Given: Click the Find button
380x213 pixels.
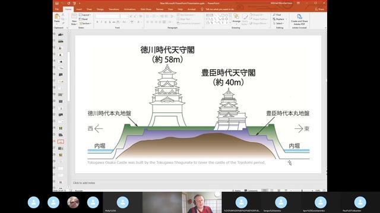Looking at the screenshot, I should coord(277,15).
